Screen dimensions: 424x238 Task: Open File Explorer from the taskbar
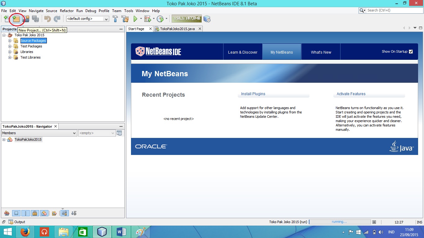[x=64, y=232]
